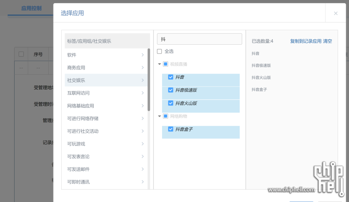Select the 软件 category
This screenshot has height=202, width=349.
106,55
